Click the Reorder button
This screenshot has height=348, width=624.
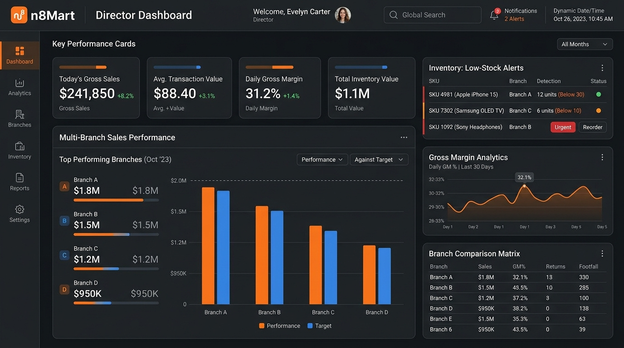click(592, 127)
